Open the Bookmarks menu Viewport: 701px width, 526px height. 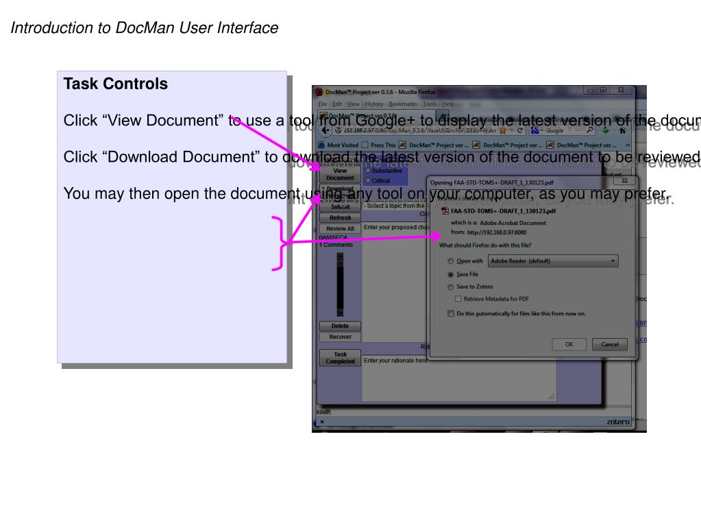pos(403,104)
